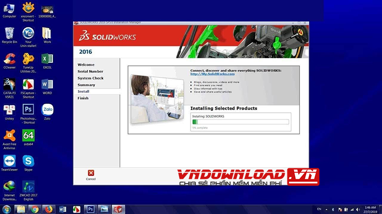The image size is (382, 214).
Task: Launch FSCapture Shortcut icon
Action: 28,88
